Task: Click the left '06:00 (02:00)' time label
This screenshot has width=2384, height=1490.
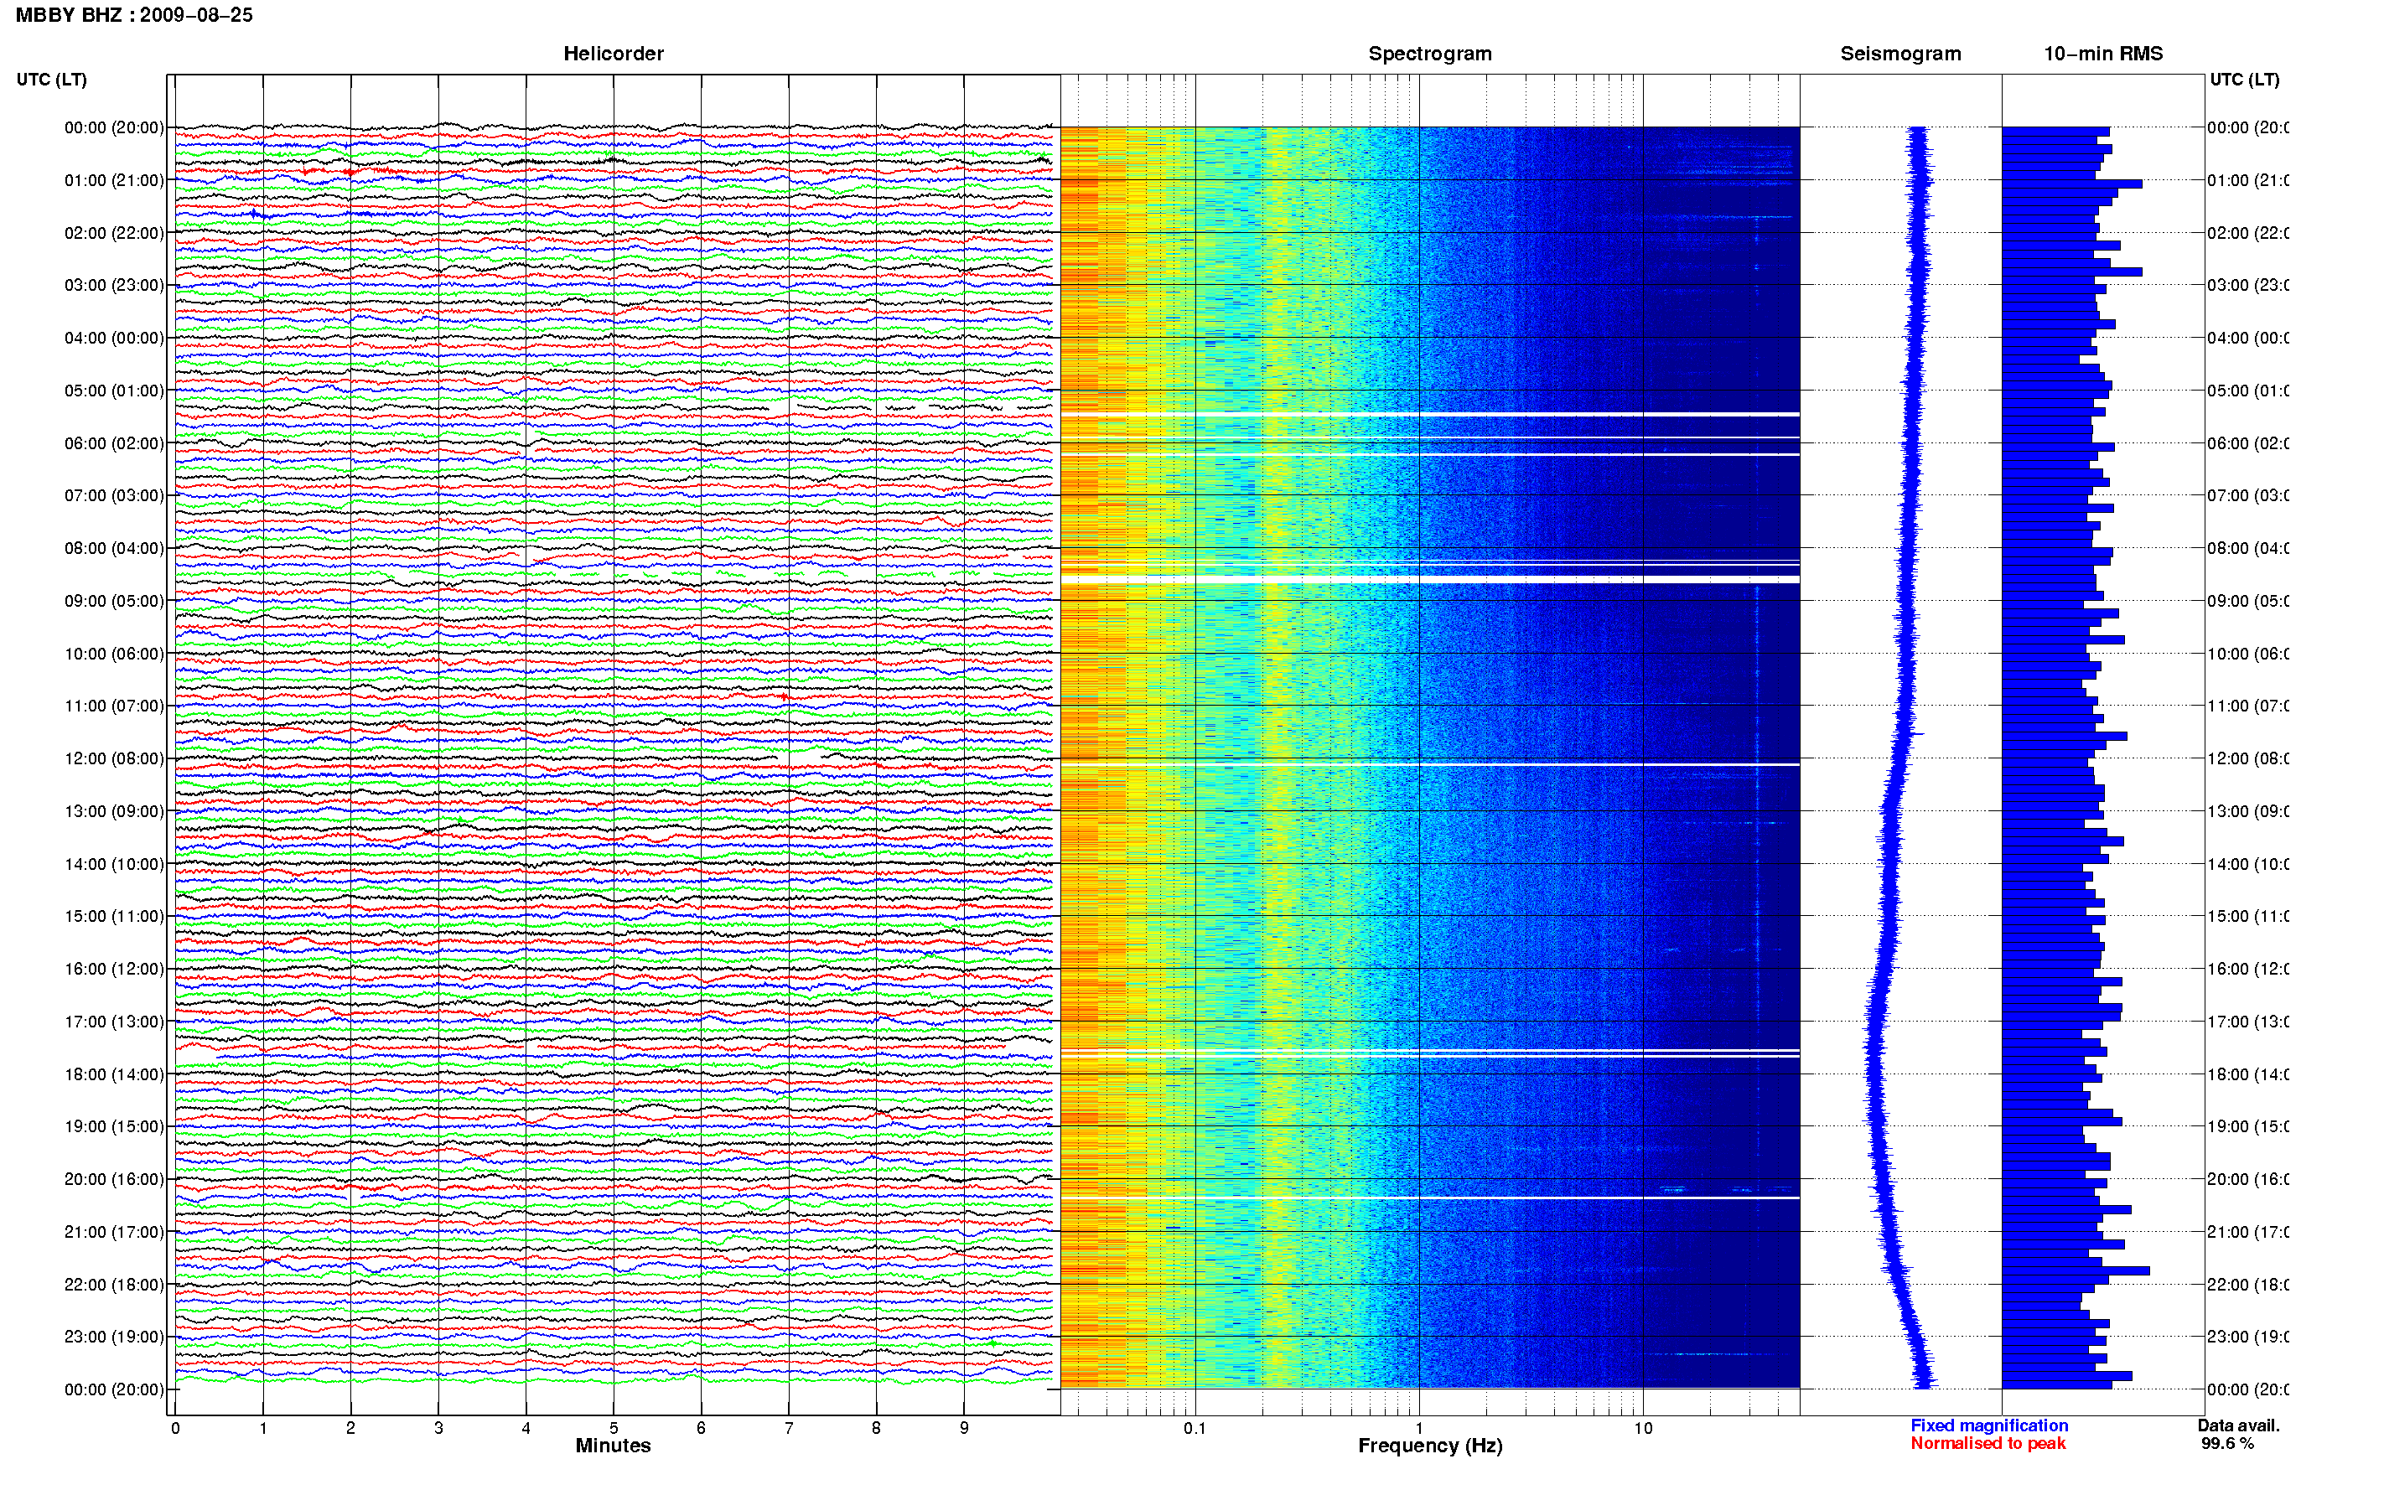Action: [x=113, y=443]
